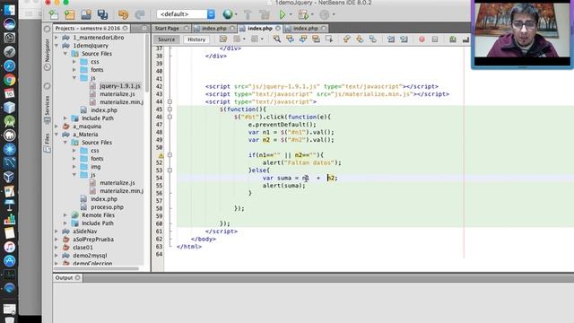Image resolution: width=574 pixels, height=323 pixels.
Task: Switch the editor to History view
Action: tap(196, 39)
